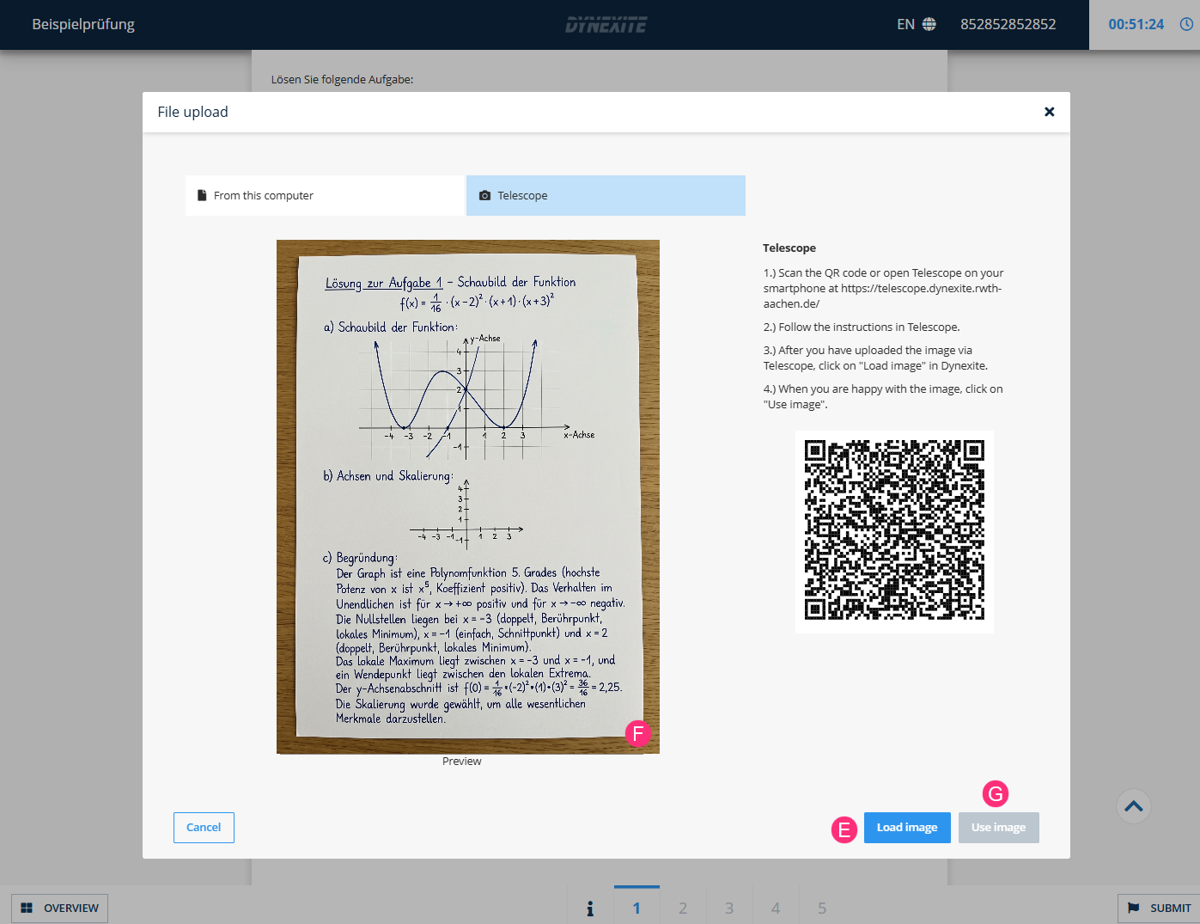Go to question 2

683,908
